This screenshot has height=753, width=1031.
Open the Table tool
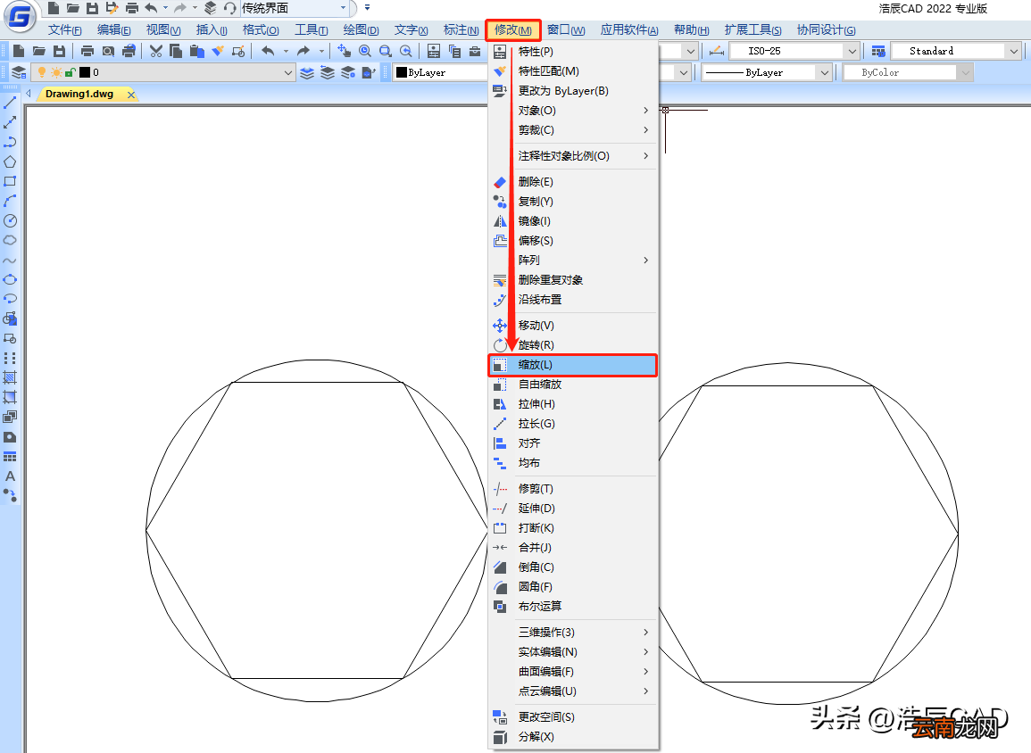tap(10, 457)
